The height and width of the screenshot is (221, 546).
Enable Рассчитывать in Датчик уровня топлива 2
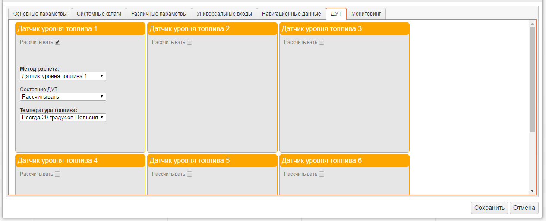point(189,42)
